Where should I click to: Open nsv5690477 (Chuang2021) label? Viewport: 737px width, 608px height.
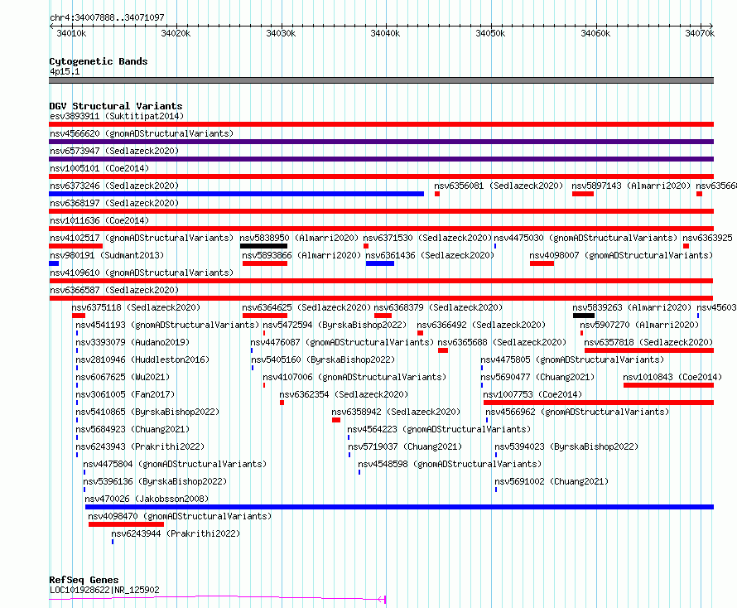[537, 377]
